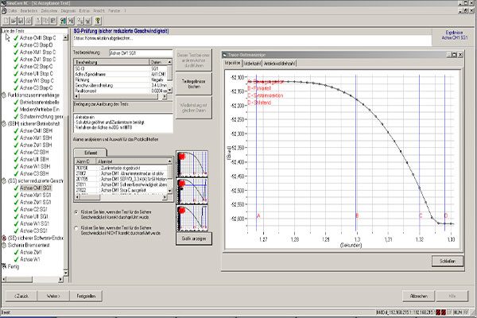The image size is (477, 318).
Task: Click the Open file toolbar icon
Action: tap(14, 21)
